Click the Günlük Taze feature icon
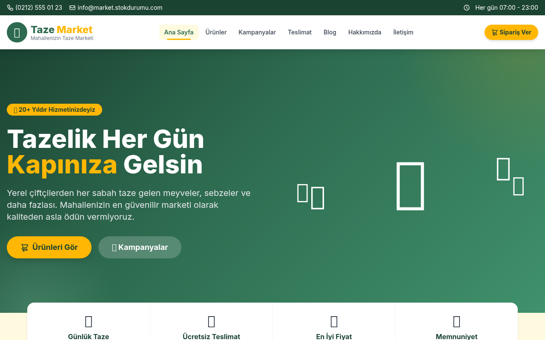545x340 pixels. (x=88, y=321)
